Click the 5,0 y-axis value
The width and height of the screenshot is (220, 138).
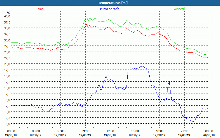8,100
